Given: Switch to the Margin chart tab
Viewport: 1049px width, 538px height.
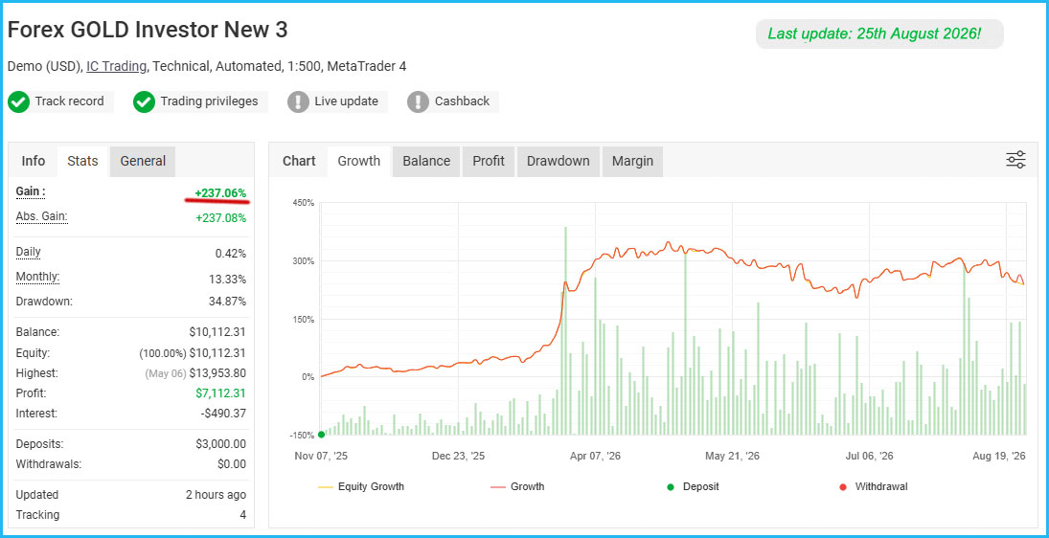Looking at the screenshot, I should [632, 161].
